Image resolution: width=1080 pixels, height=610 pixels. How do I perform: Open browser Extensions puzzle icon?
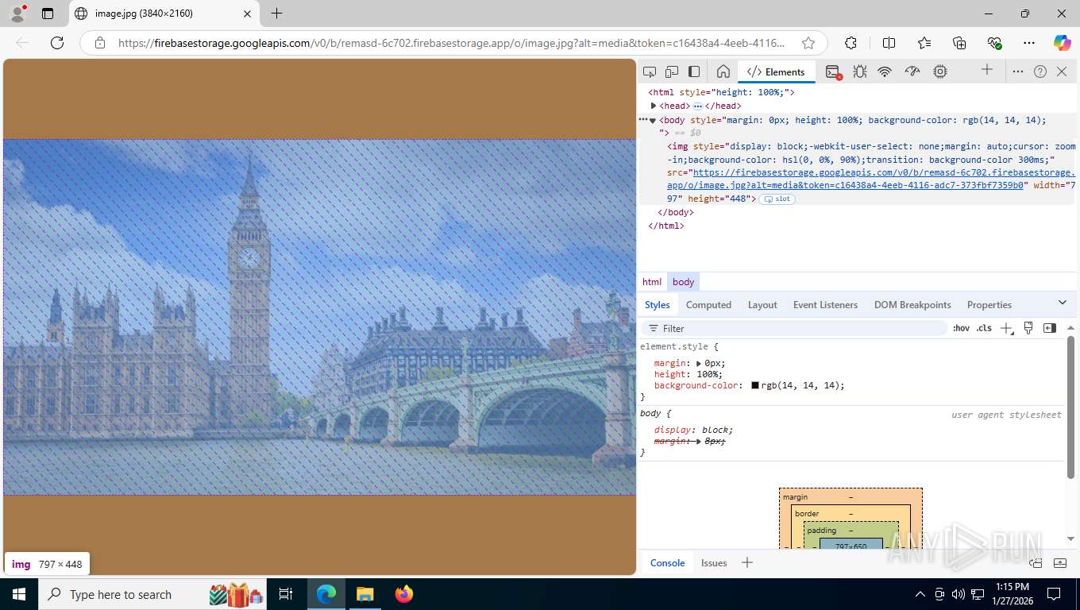(850, 43)
